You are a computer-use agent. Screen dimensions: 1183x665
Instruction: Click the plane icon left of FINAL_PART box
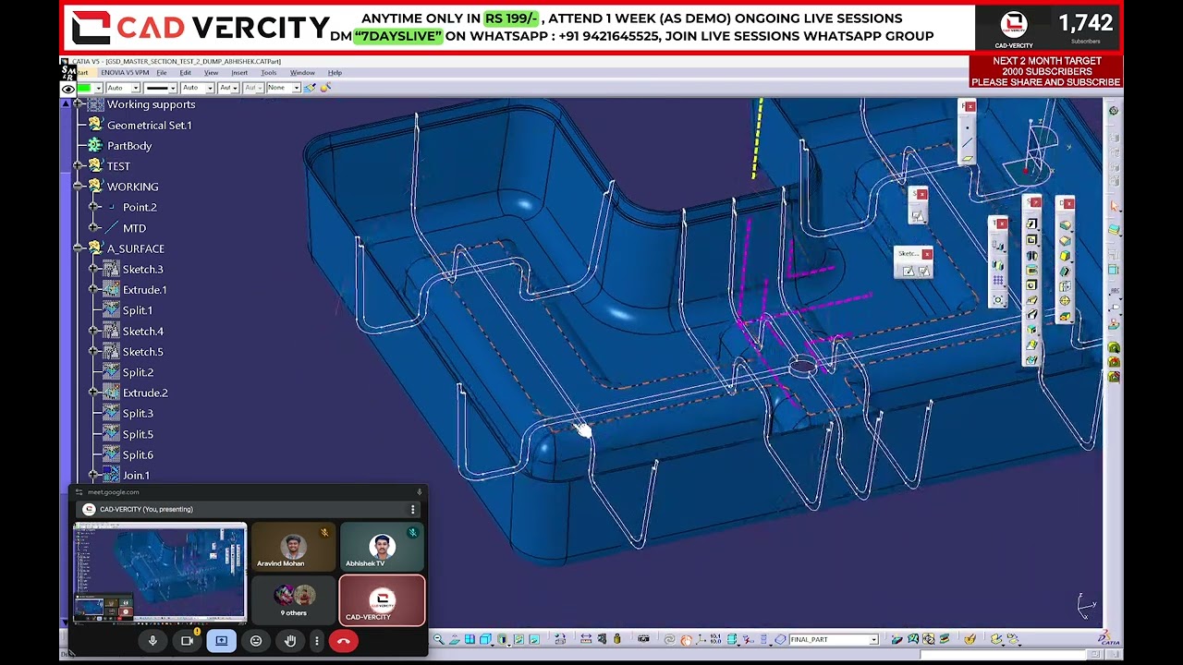pyautogui.click(x=780, y=639)
